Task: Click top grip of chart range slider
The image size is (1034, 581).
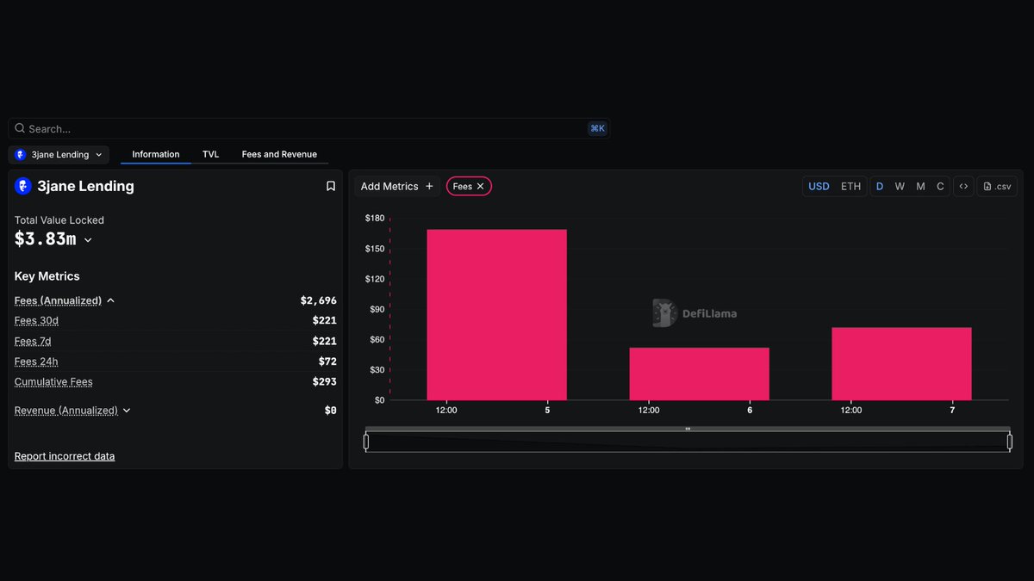Action: tap(688, 429)
